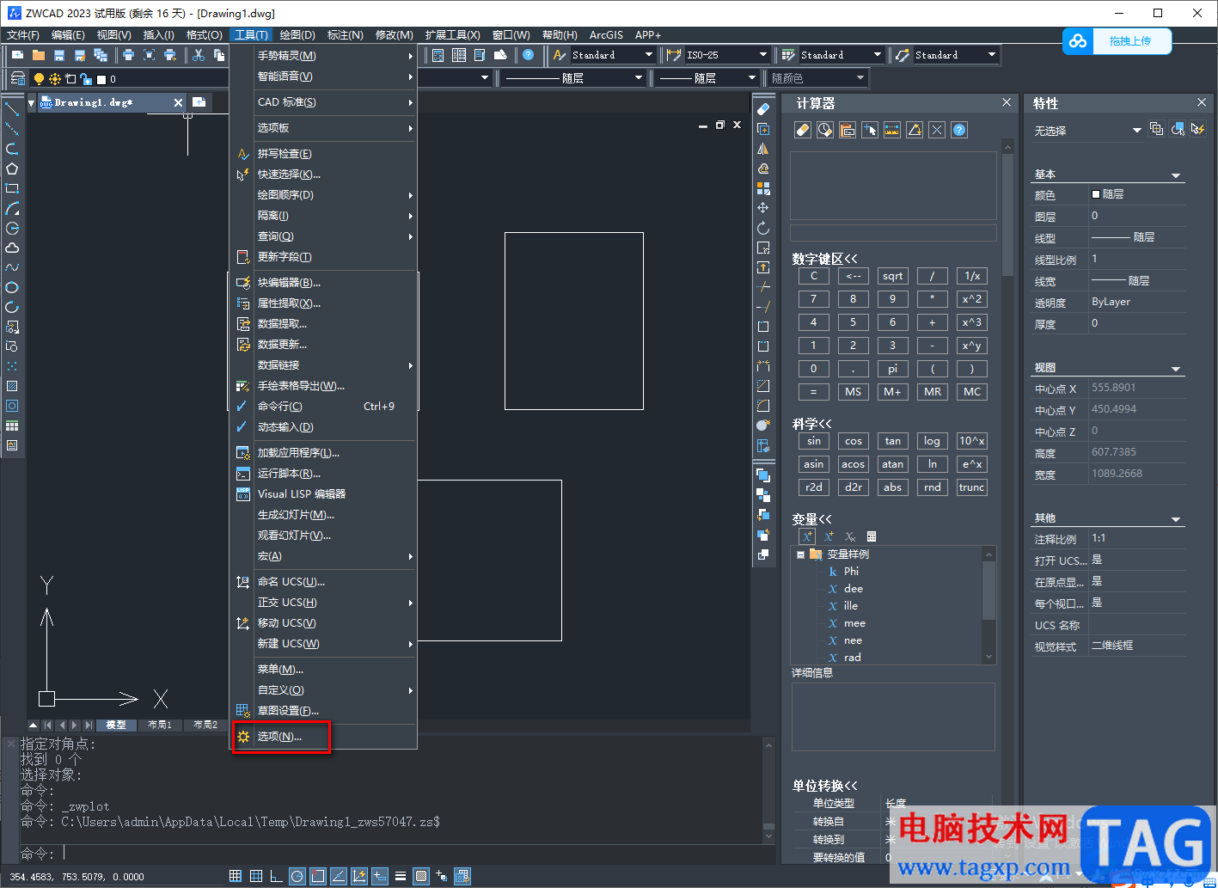Image resolution: width=1218 pixels, height=888 pixels.
Task: Click the Save toolbar icon
Action: pyautogui.click(x=59, y=55)
